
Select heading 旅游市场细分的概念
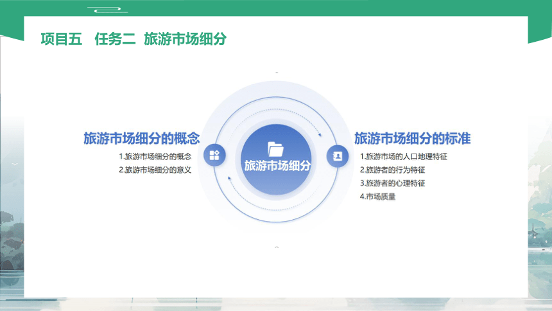point(142,138)
